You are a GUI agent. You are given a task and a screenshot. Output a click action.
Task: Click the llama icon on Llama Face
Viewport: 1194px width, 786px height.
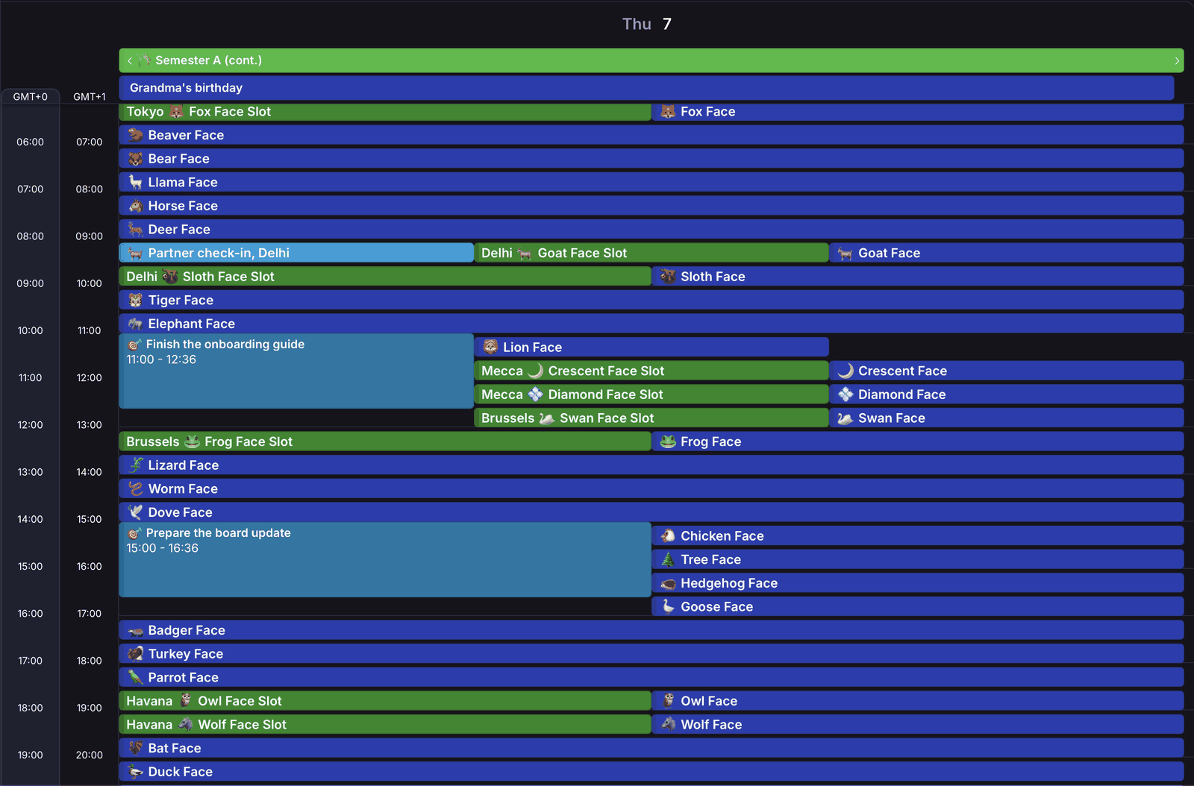click(135, 182)
